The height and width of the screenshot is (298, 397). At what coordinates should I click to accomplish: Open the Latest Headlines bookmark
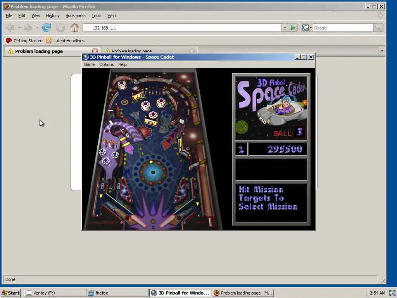65,40
